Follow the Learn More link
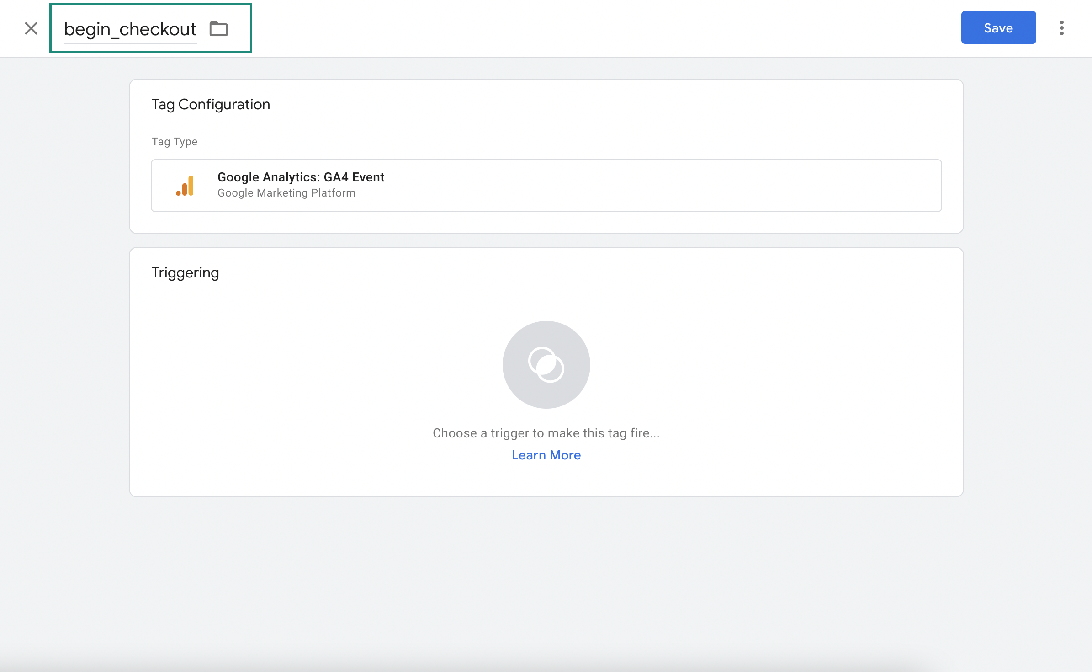Viewport: 1092px width, 672px height. click(546, 455)
